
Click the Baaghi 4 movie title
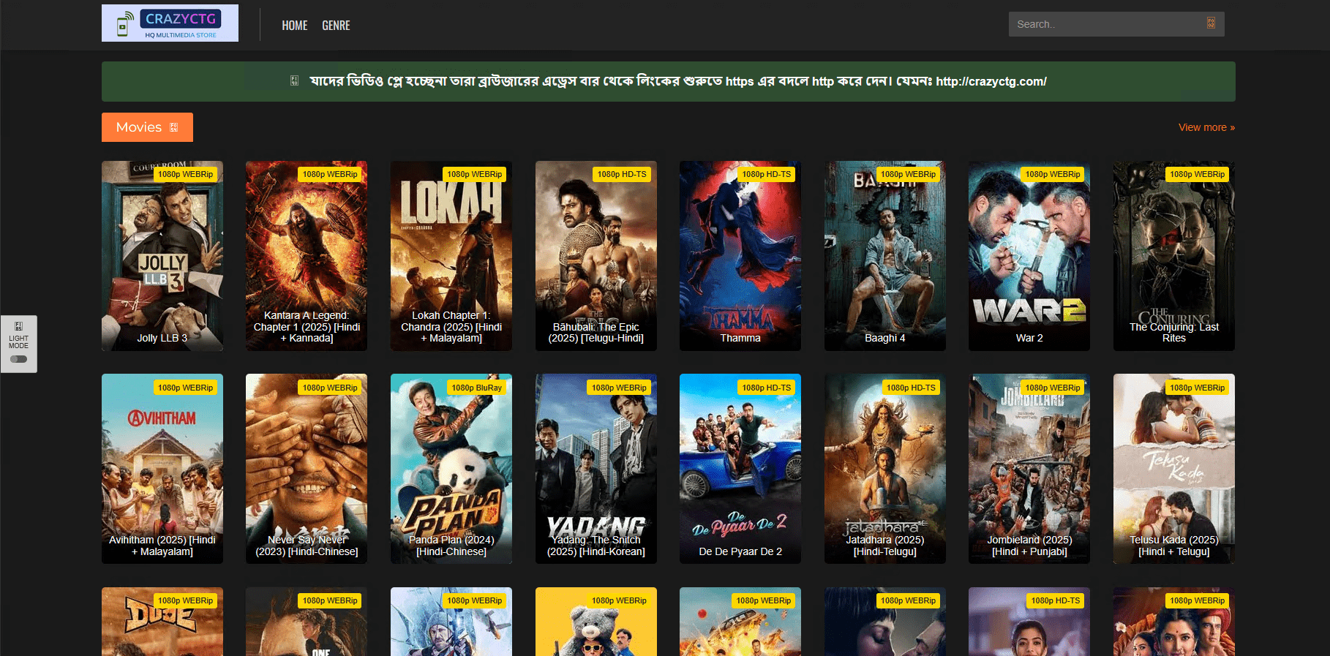click(884, 338)
